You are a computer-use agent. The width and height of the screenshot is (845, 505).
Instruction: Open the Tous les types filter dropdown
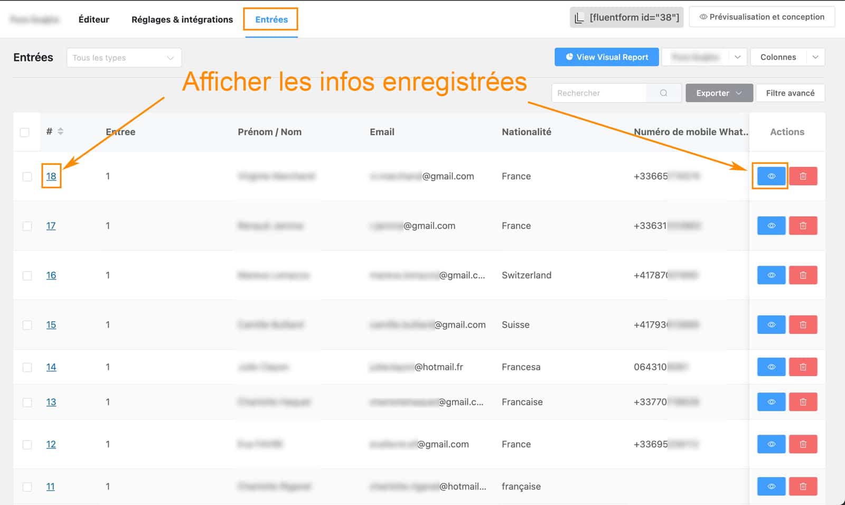point(124,57)
